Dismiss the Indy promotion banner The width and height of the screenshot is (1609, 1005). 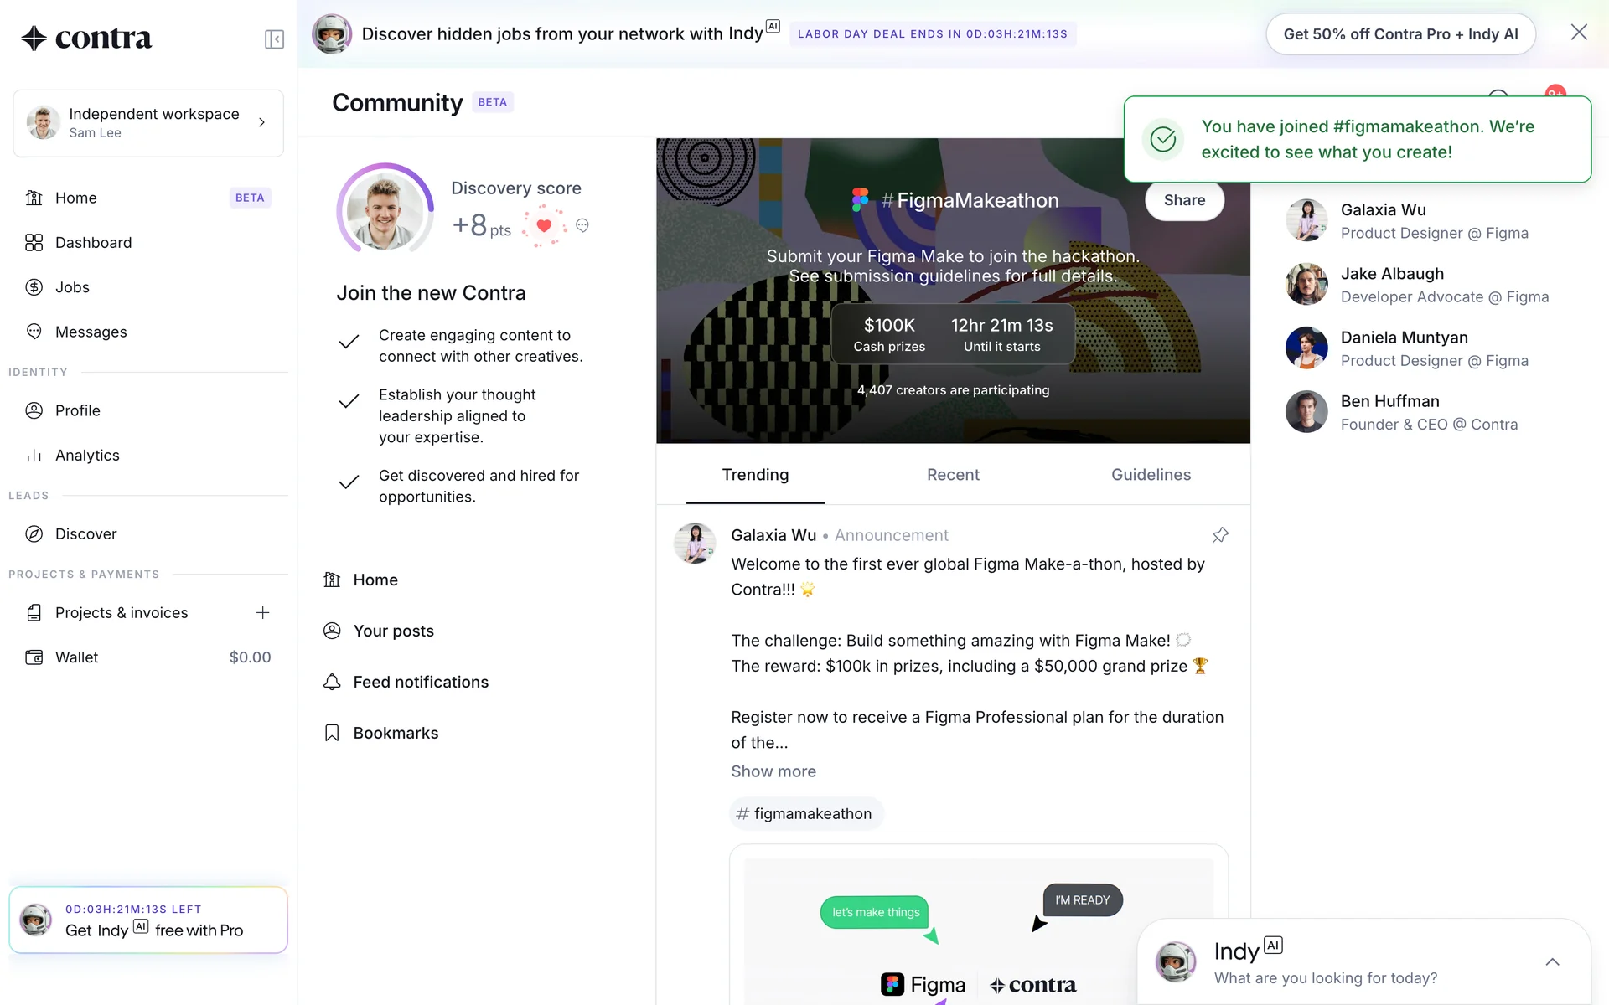tap(1579, 33)
